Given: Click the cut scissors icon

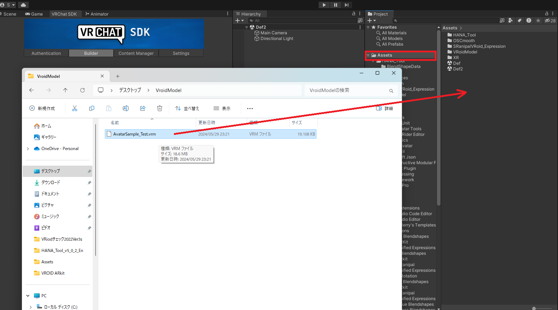Looking at the screenshot, I should tap(75, 108).
